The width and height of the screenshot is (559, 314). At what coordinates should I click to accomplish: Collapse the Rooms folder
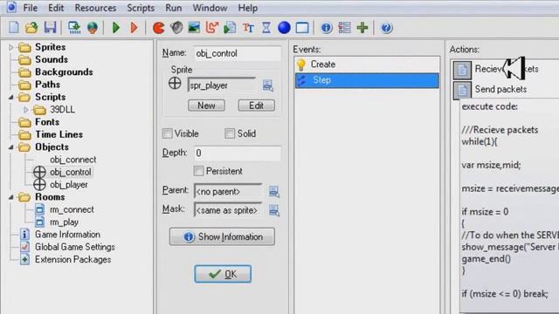11,197
